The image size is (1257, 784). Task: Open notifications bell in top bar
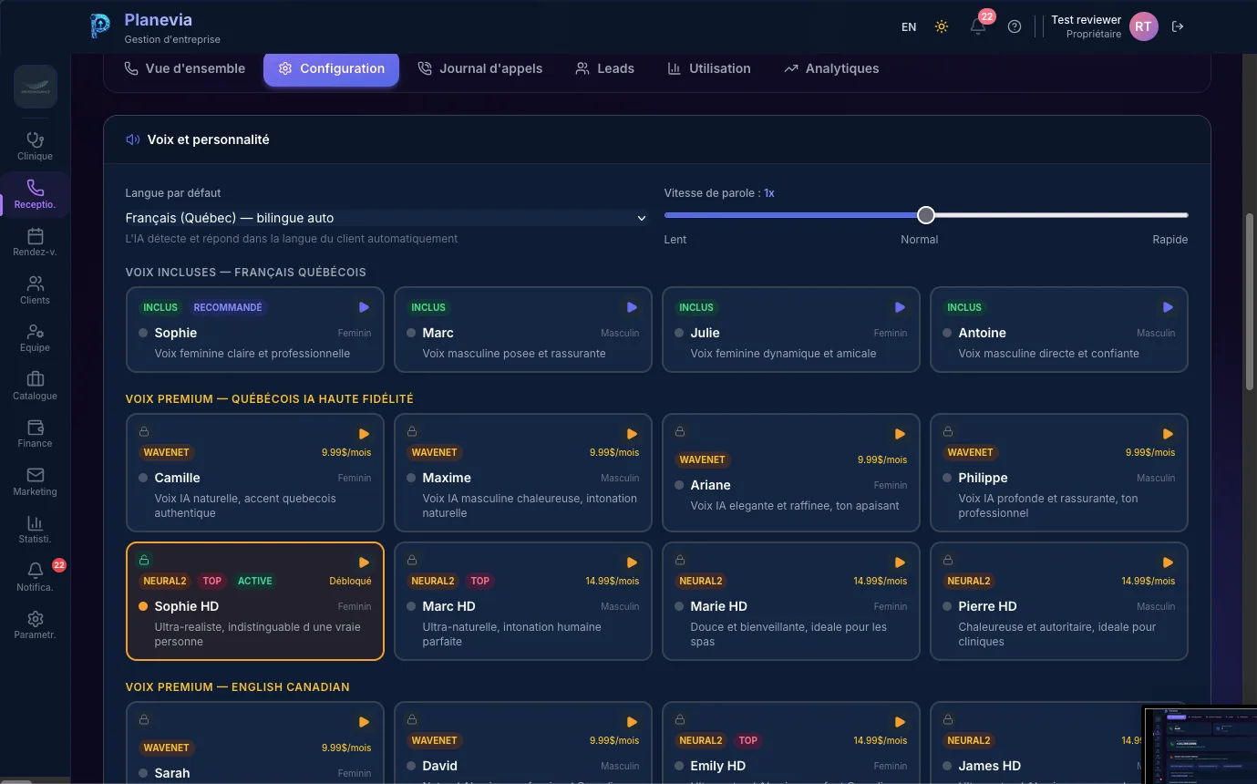coord(978,26)
